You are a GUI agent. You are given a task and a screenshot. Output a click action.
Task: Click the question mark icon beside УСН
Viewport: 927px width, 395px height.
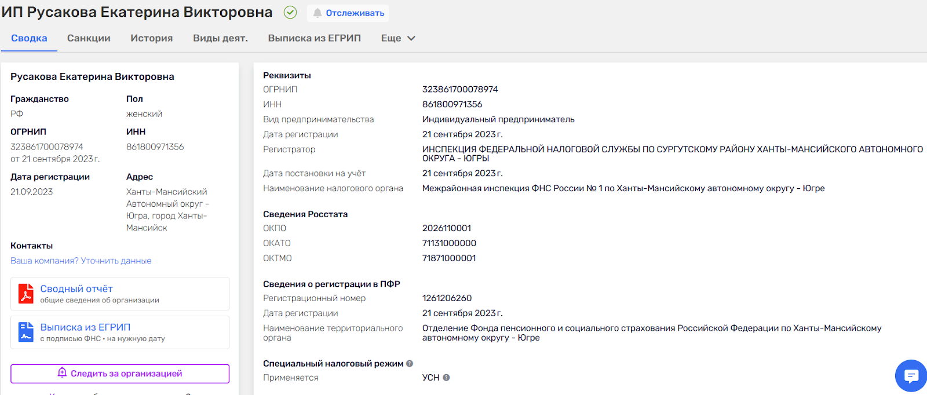pos(446,378)
